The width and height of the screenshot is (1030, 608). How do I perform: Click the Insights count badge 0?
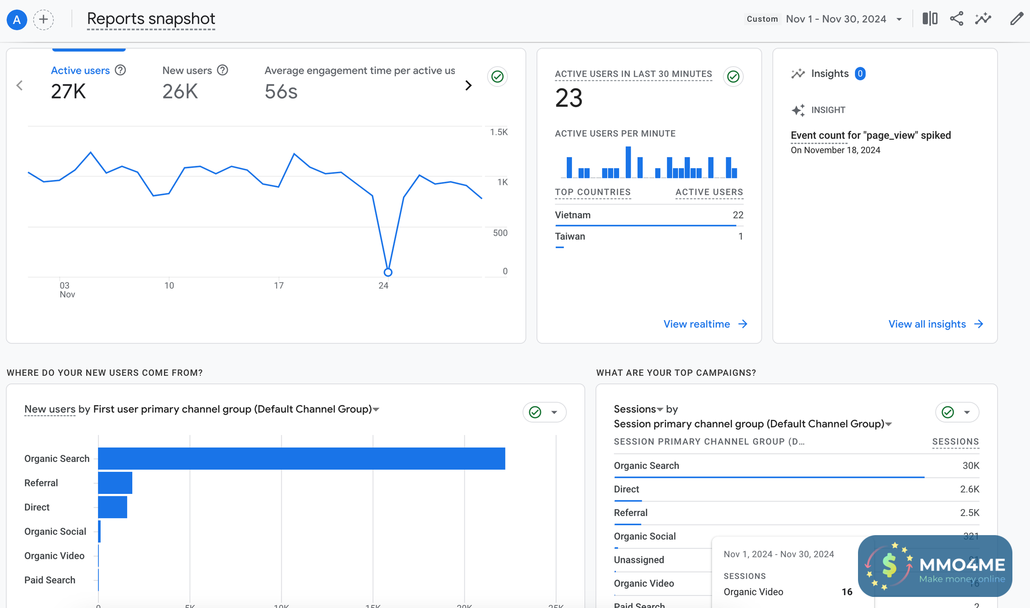[860, 73]
